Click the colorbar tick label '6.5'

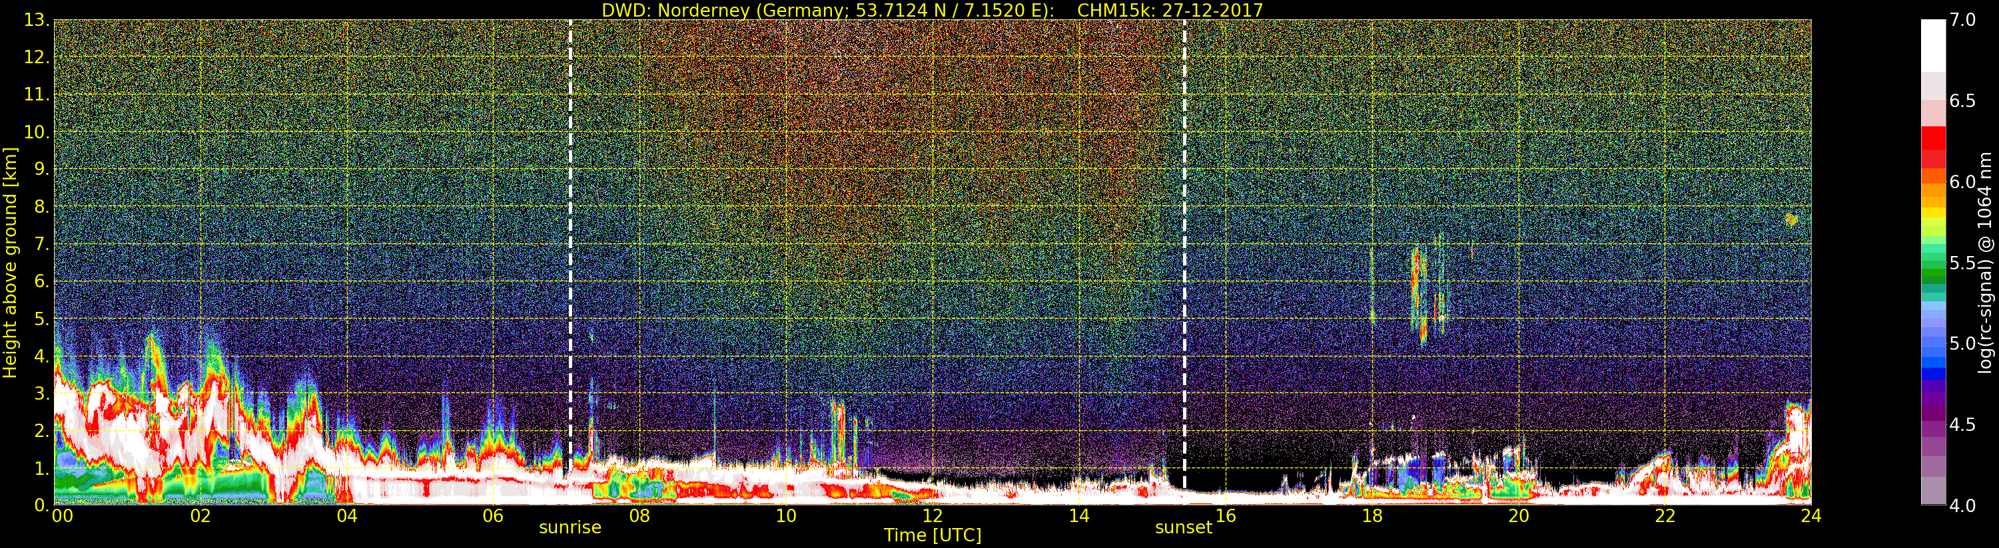(1962, 101)
